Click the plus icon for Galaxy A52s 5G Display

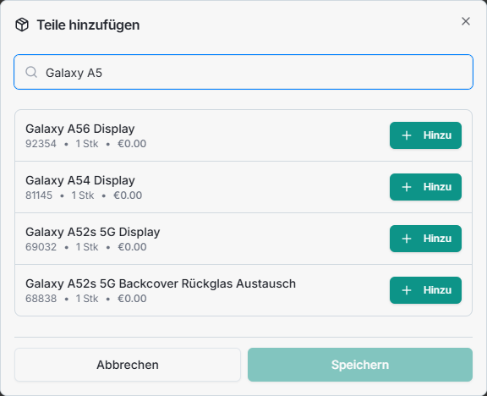click(x=407, y=239)
